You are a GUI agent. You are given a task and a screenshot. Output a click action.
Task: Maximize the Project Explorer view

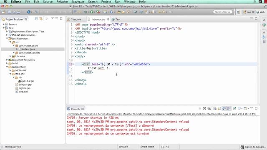(x=61, y=18)
